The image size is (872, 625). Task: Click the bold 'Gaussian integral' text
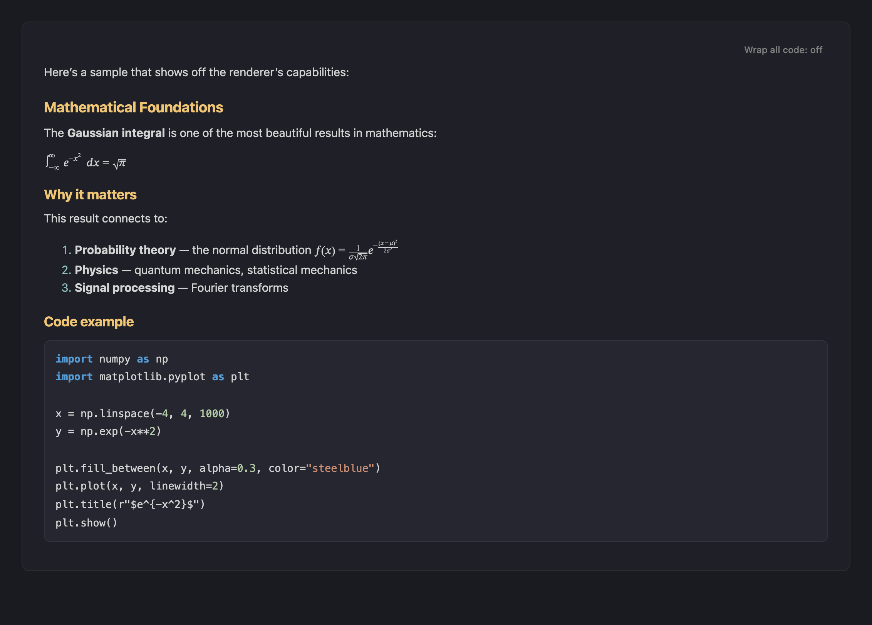coord(116,133)
